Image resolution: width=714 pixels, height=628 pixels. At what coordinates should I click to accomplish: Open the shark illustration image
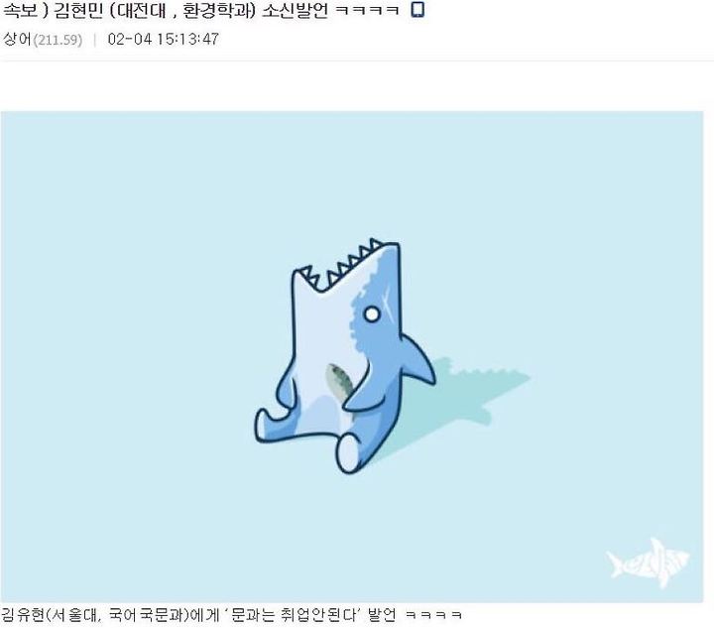tap(352, 356)
